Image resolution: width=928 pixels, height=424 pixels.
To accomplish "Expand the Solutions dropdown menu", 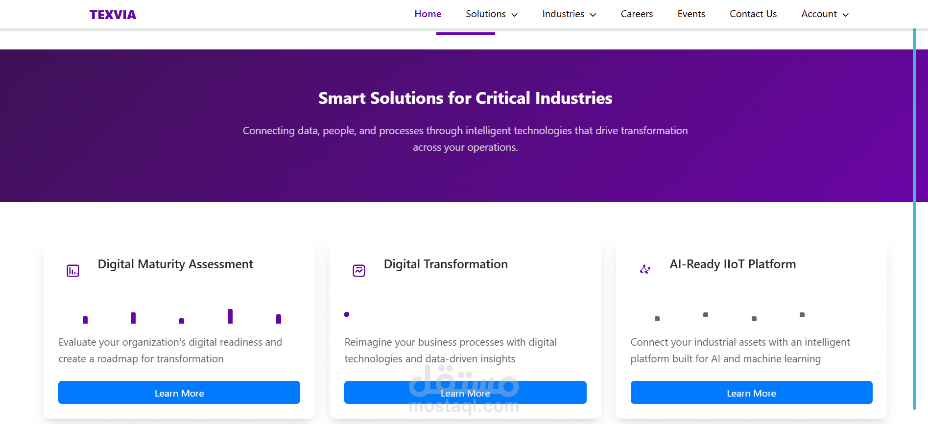I will coord(486,14).
